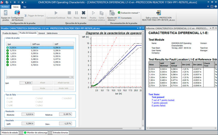
Task: Click the stop icon in quick access toolbar
Action: (x=14, y=2)
